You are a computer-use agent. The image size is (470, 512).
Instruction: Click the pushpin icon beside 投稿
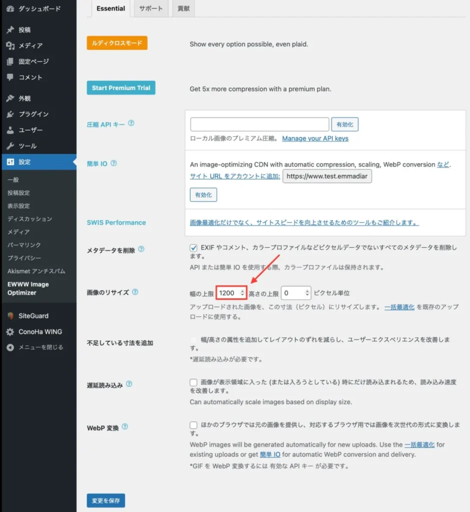coord(10,29)
